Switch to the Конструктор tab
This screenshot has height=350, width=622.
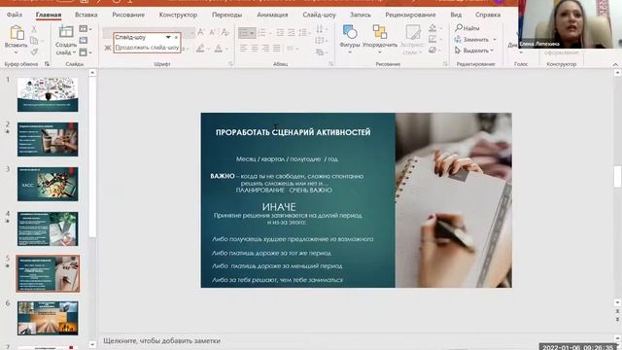(x=178, y=15)
